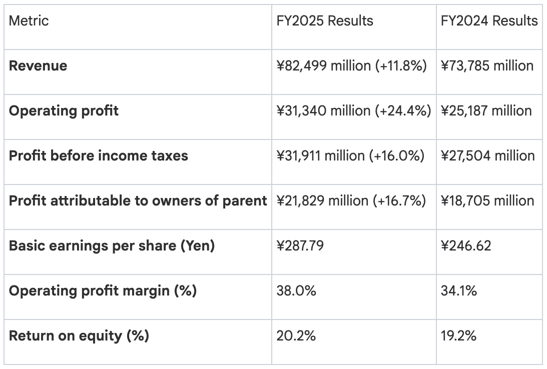
Task: Click the 38.0% operating margin value
Action: pos(296,291)
